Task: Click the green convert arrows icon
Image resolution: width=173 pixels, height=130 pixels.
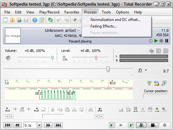Action: click(x=51, y=20)
